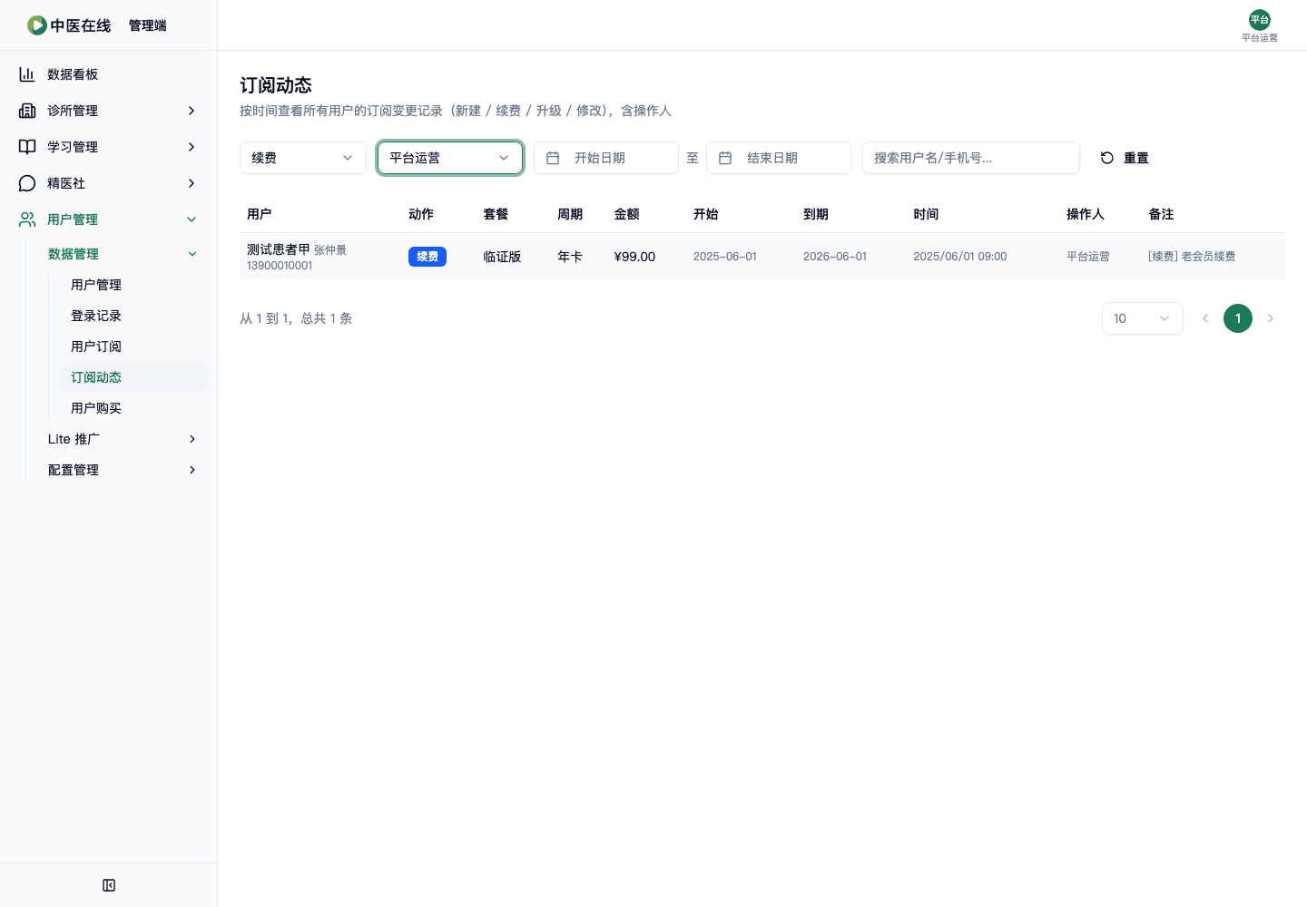The height and width of the screenshot is (907, 1307).
Task: Click the start date 2025-06-01
Action: tap(725, 257)
